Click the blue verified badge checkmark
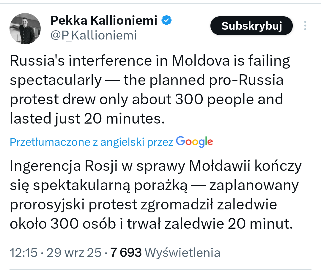 pos(166,20)
